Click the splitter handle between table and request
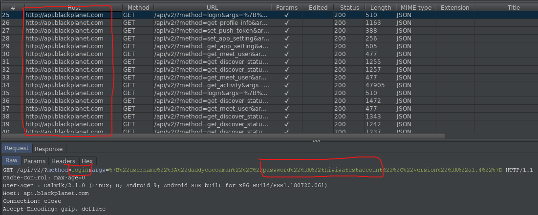The image size is (538, 215). tap(317, 141)
